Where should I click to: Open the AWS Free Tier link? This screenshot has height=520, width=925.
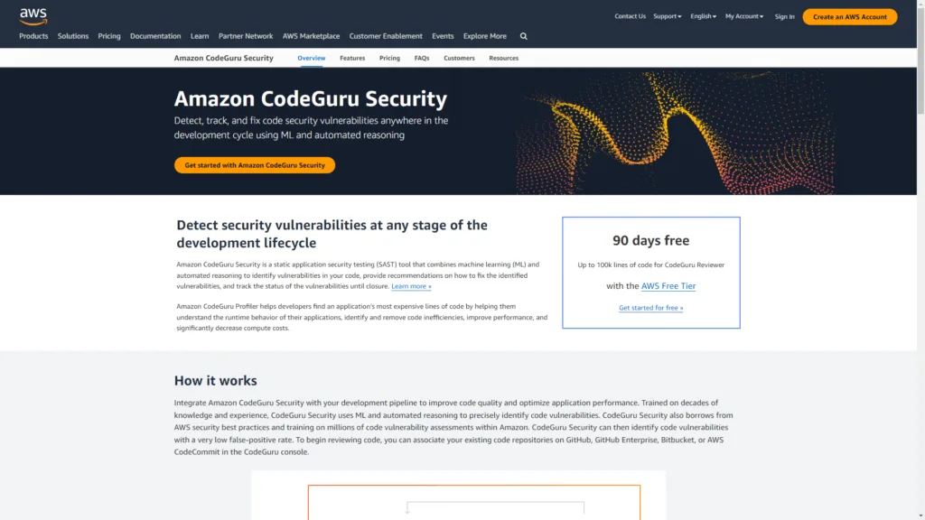[x=668, y=286]
